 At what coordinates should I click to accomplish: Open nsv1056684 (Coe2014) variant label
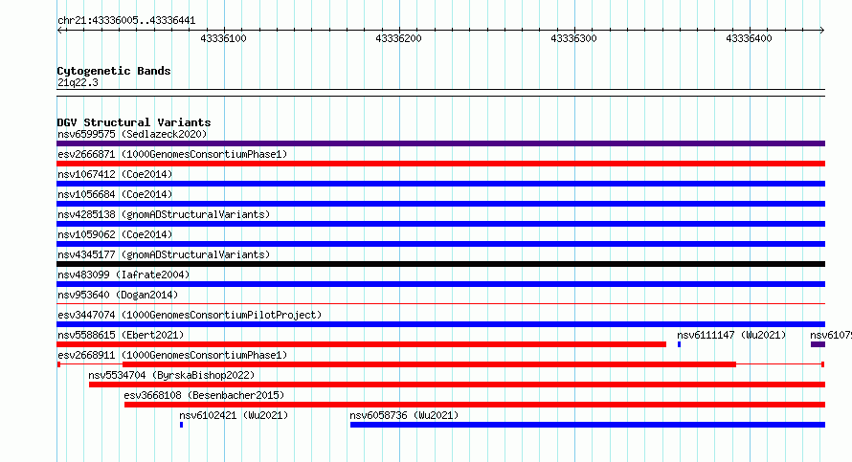click(115, 194)
